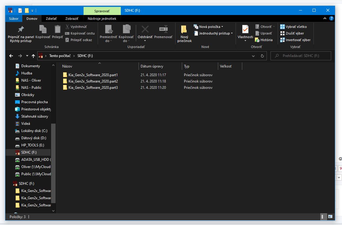The image size is (342, 225).
Task: Open HP_TOOLS (E:) in sidebar
Action: (30, 145)
